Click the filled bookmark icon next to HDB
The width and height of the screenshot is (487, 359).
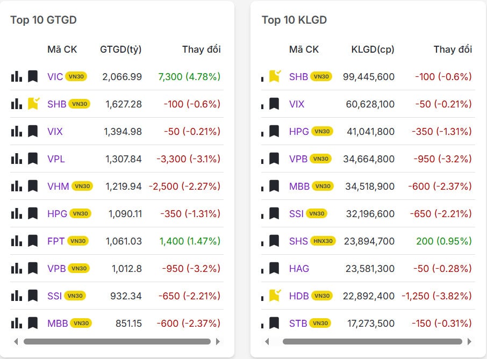[275, 296]
